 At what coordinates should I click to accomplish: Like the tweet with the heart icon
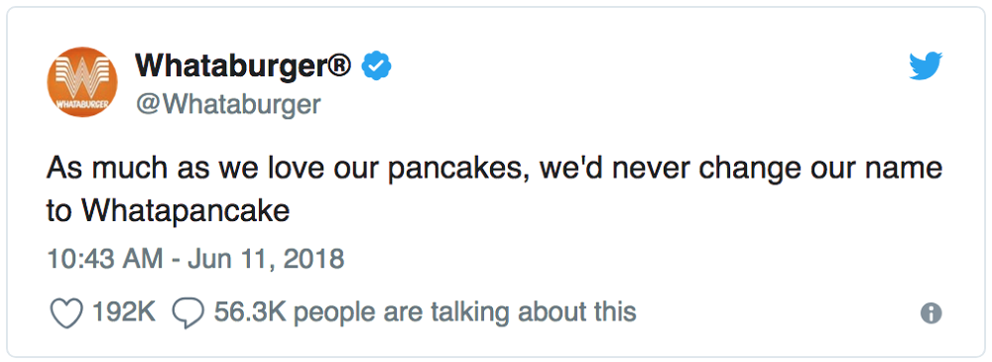(66, 312)
